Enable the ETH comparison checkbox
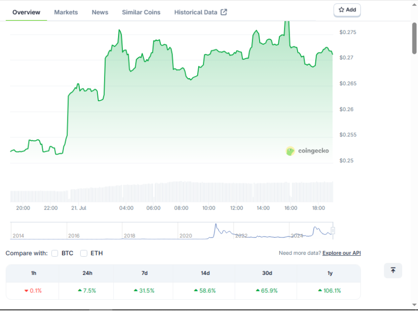Image resolution: width=418 pixels, height=318 pixels. pyautogui.click(x=84, y=253)
